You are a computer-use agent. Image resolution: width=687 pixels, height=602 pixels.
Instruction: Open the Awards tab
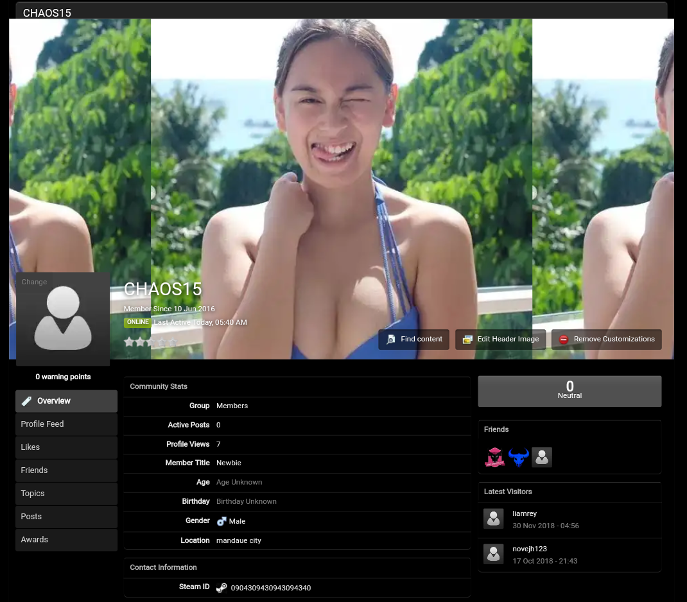(66, 540)
